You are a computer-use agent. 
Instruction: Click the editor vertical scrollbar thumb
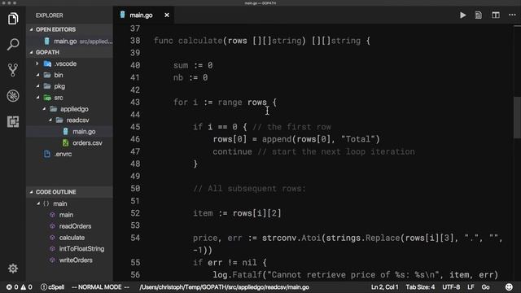click(x=517, y=117)
